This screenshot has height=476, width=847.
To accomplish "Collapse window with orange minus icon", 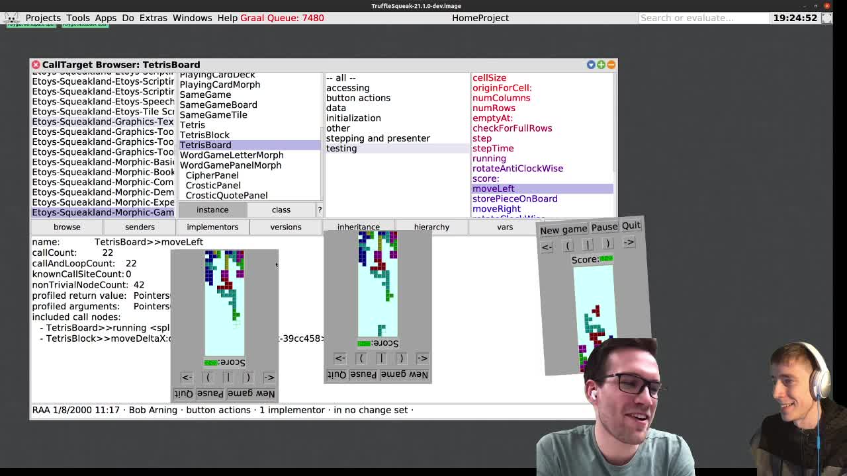I will point(611,65).
